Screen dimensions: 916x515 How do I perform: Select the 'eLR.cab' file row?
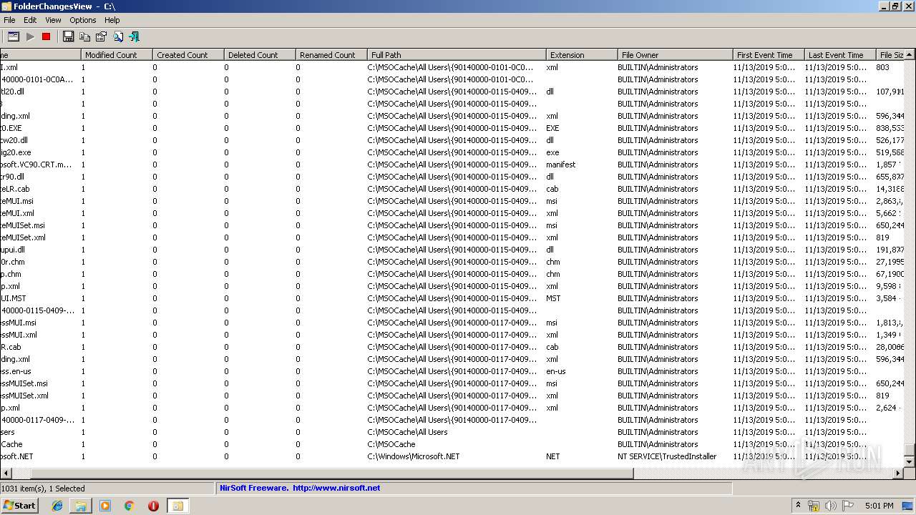click(452, 189)
